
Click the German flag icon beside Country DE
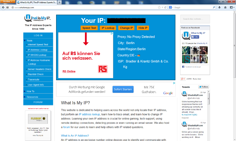tap(139, 55)
